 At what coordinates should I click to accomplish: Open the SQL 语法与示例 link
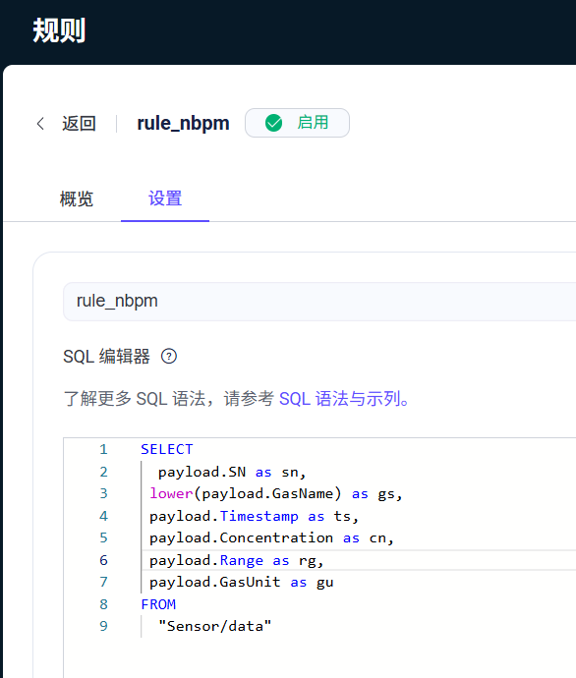pyautogui.click(x=344, y=399)
